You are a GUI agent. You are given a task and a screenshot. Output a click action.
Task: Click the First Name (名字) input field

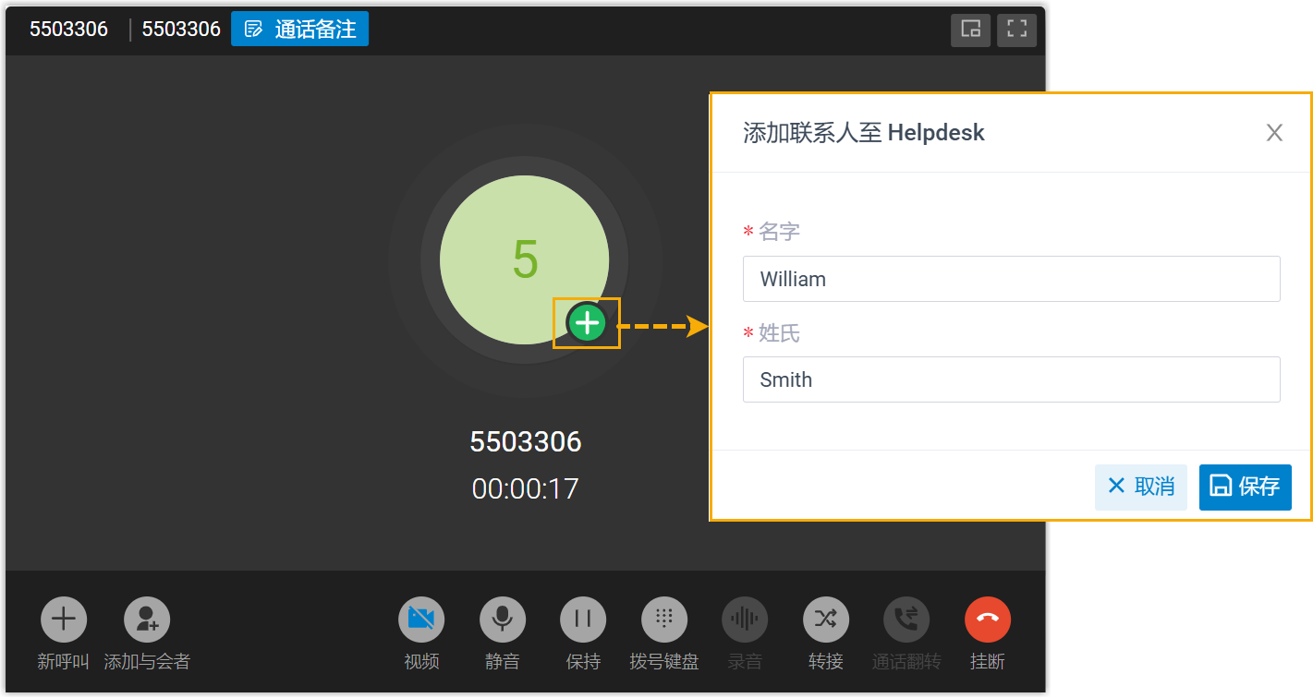[1011, 279]
